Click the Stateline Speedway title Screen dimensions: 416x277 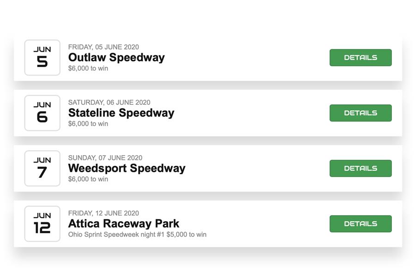[x=121, y=113]
